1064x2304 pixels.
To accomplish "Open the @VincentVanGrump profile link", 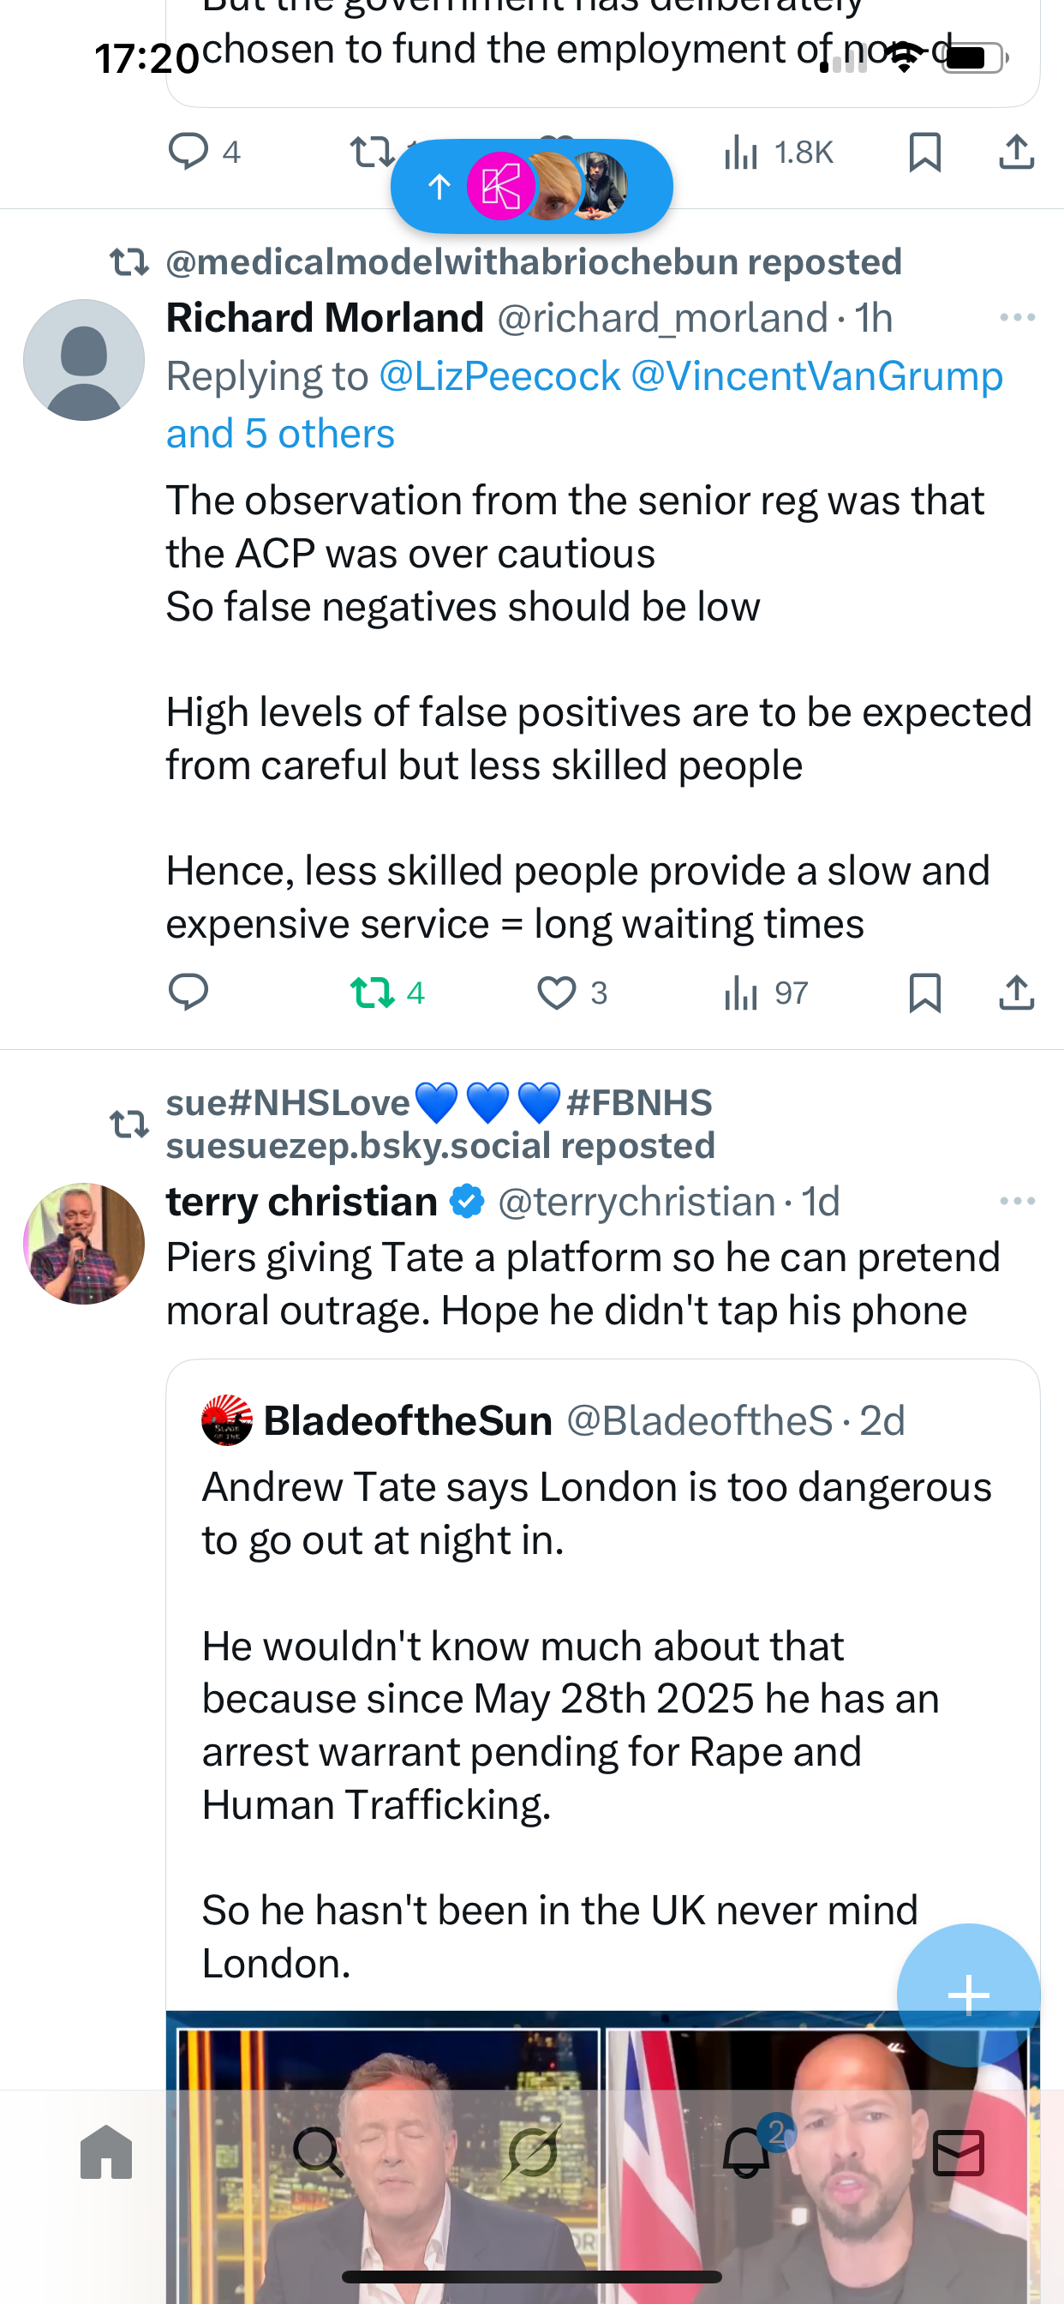I will click(816, 375).
